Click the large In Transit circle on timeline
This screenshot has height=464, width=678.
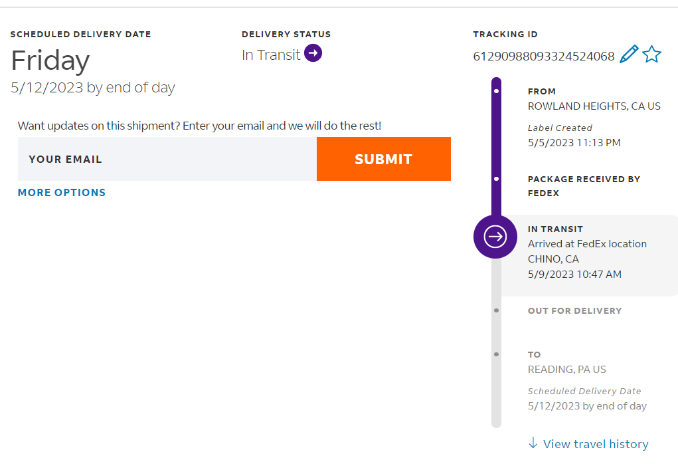click(495, 237)
